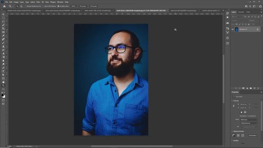Select the History Brush tool
Viewport: 263px width, 148px height.
pyautogui.click(x=3, y=50)
